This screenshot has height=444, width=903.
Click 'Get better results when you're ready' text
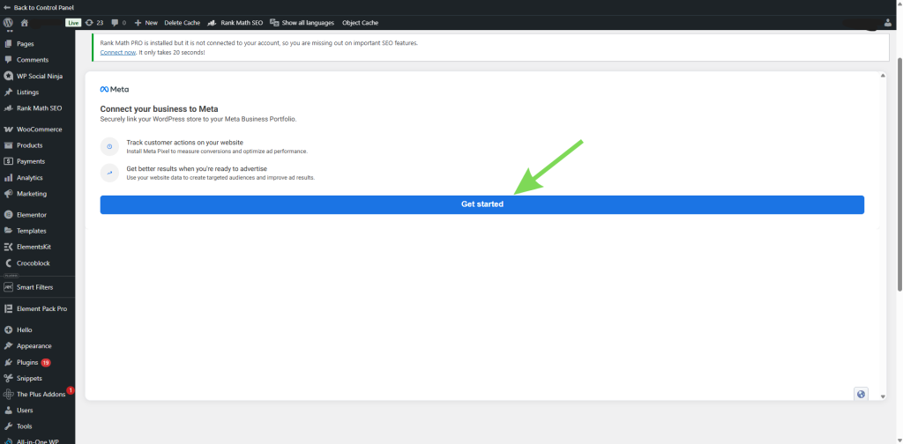197,168
